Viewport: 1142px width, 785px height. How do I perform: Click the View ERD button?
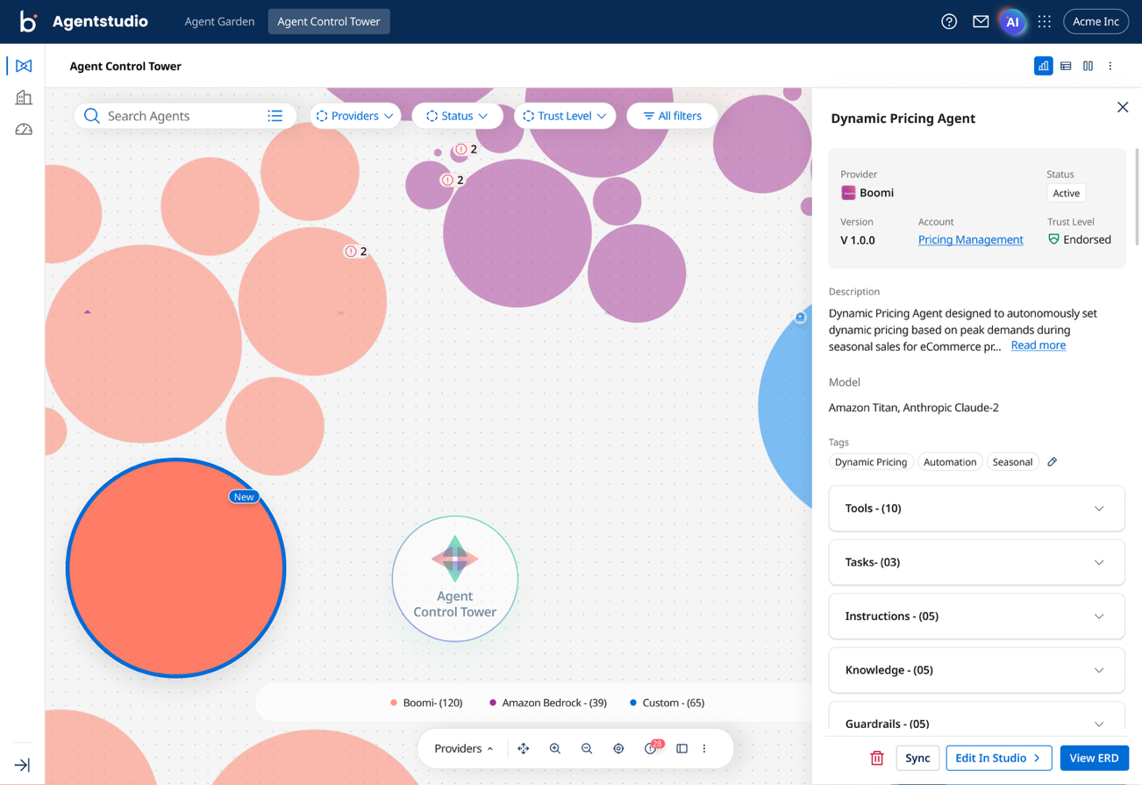point(1095,757)
